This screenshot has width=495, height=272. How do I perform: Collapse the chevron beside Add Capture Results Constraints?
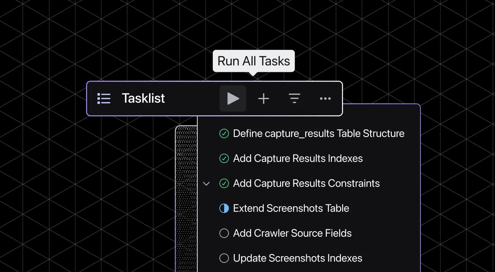point(206,184)
